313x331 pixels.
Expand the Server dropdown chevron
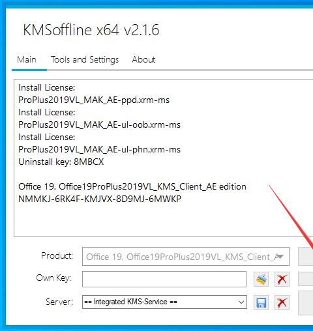tap(241, 302)
